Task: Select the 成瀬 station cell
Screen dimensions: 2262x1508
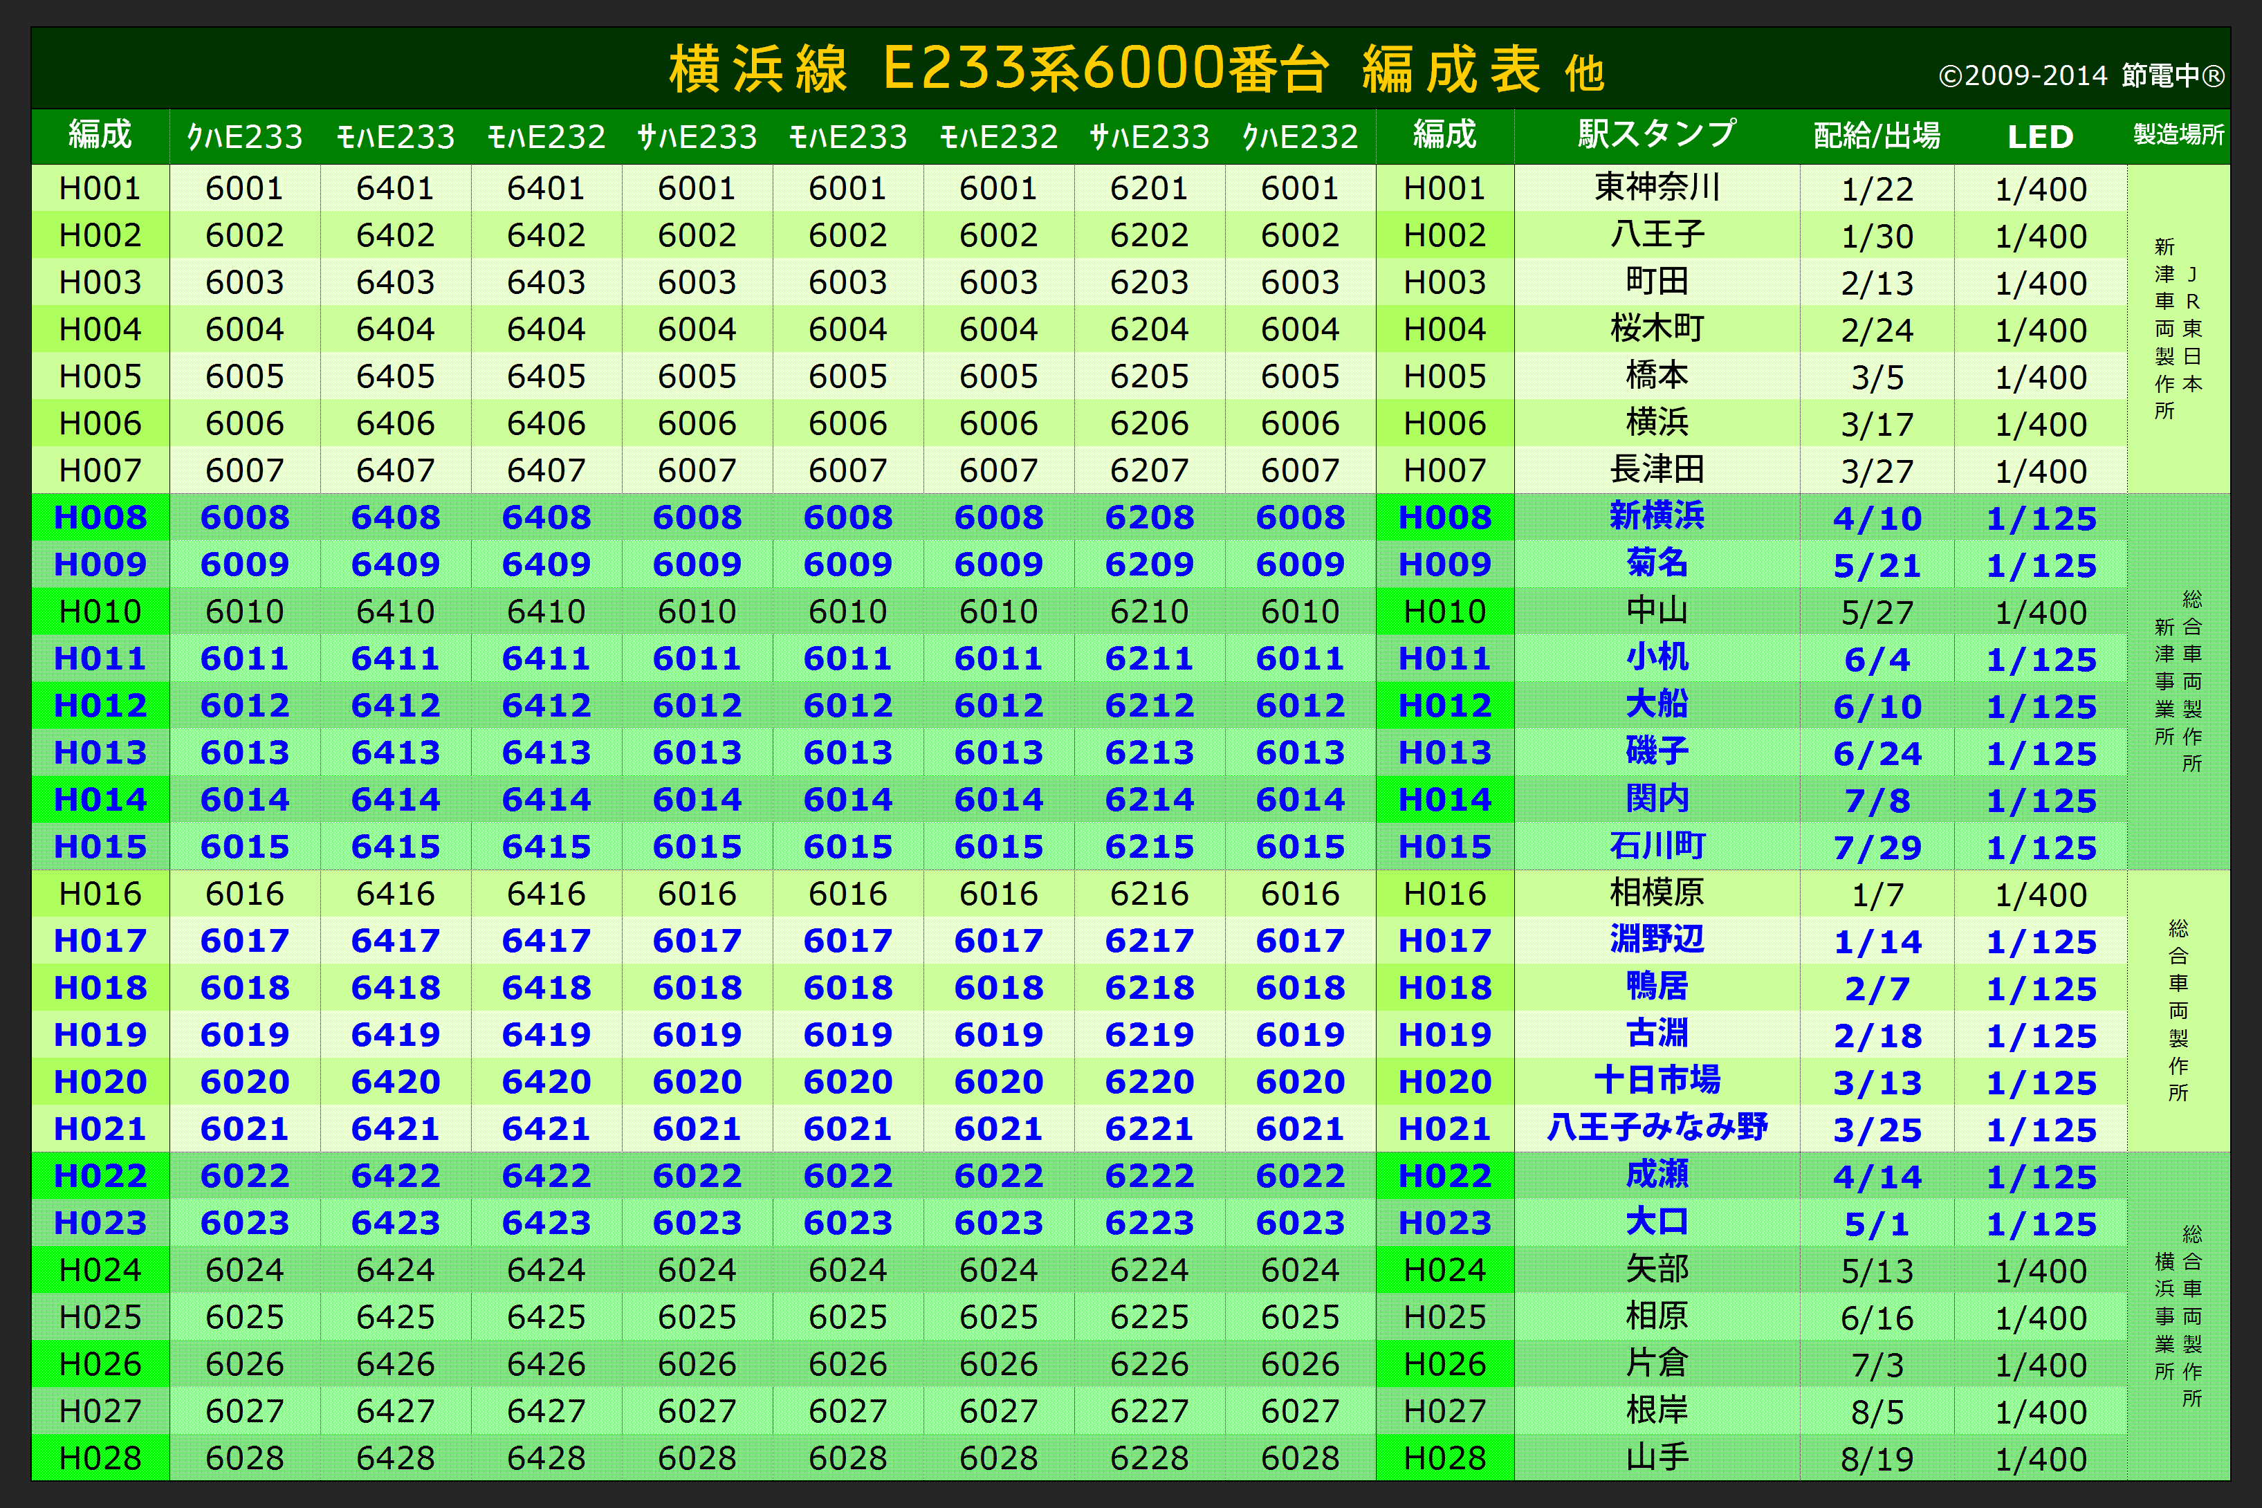Action: click(1656, 1175)
